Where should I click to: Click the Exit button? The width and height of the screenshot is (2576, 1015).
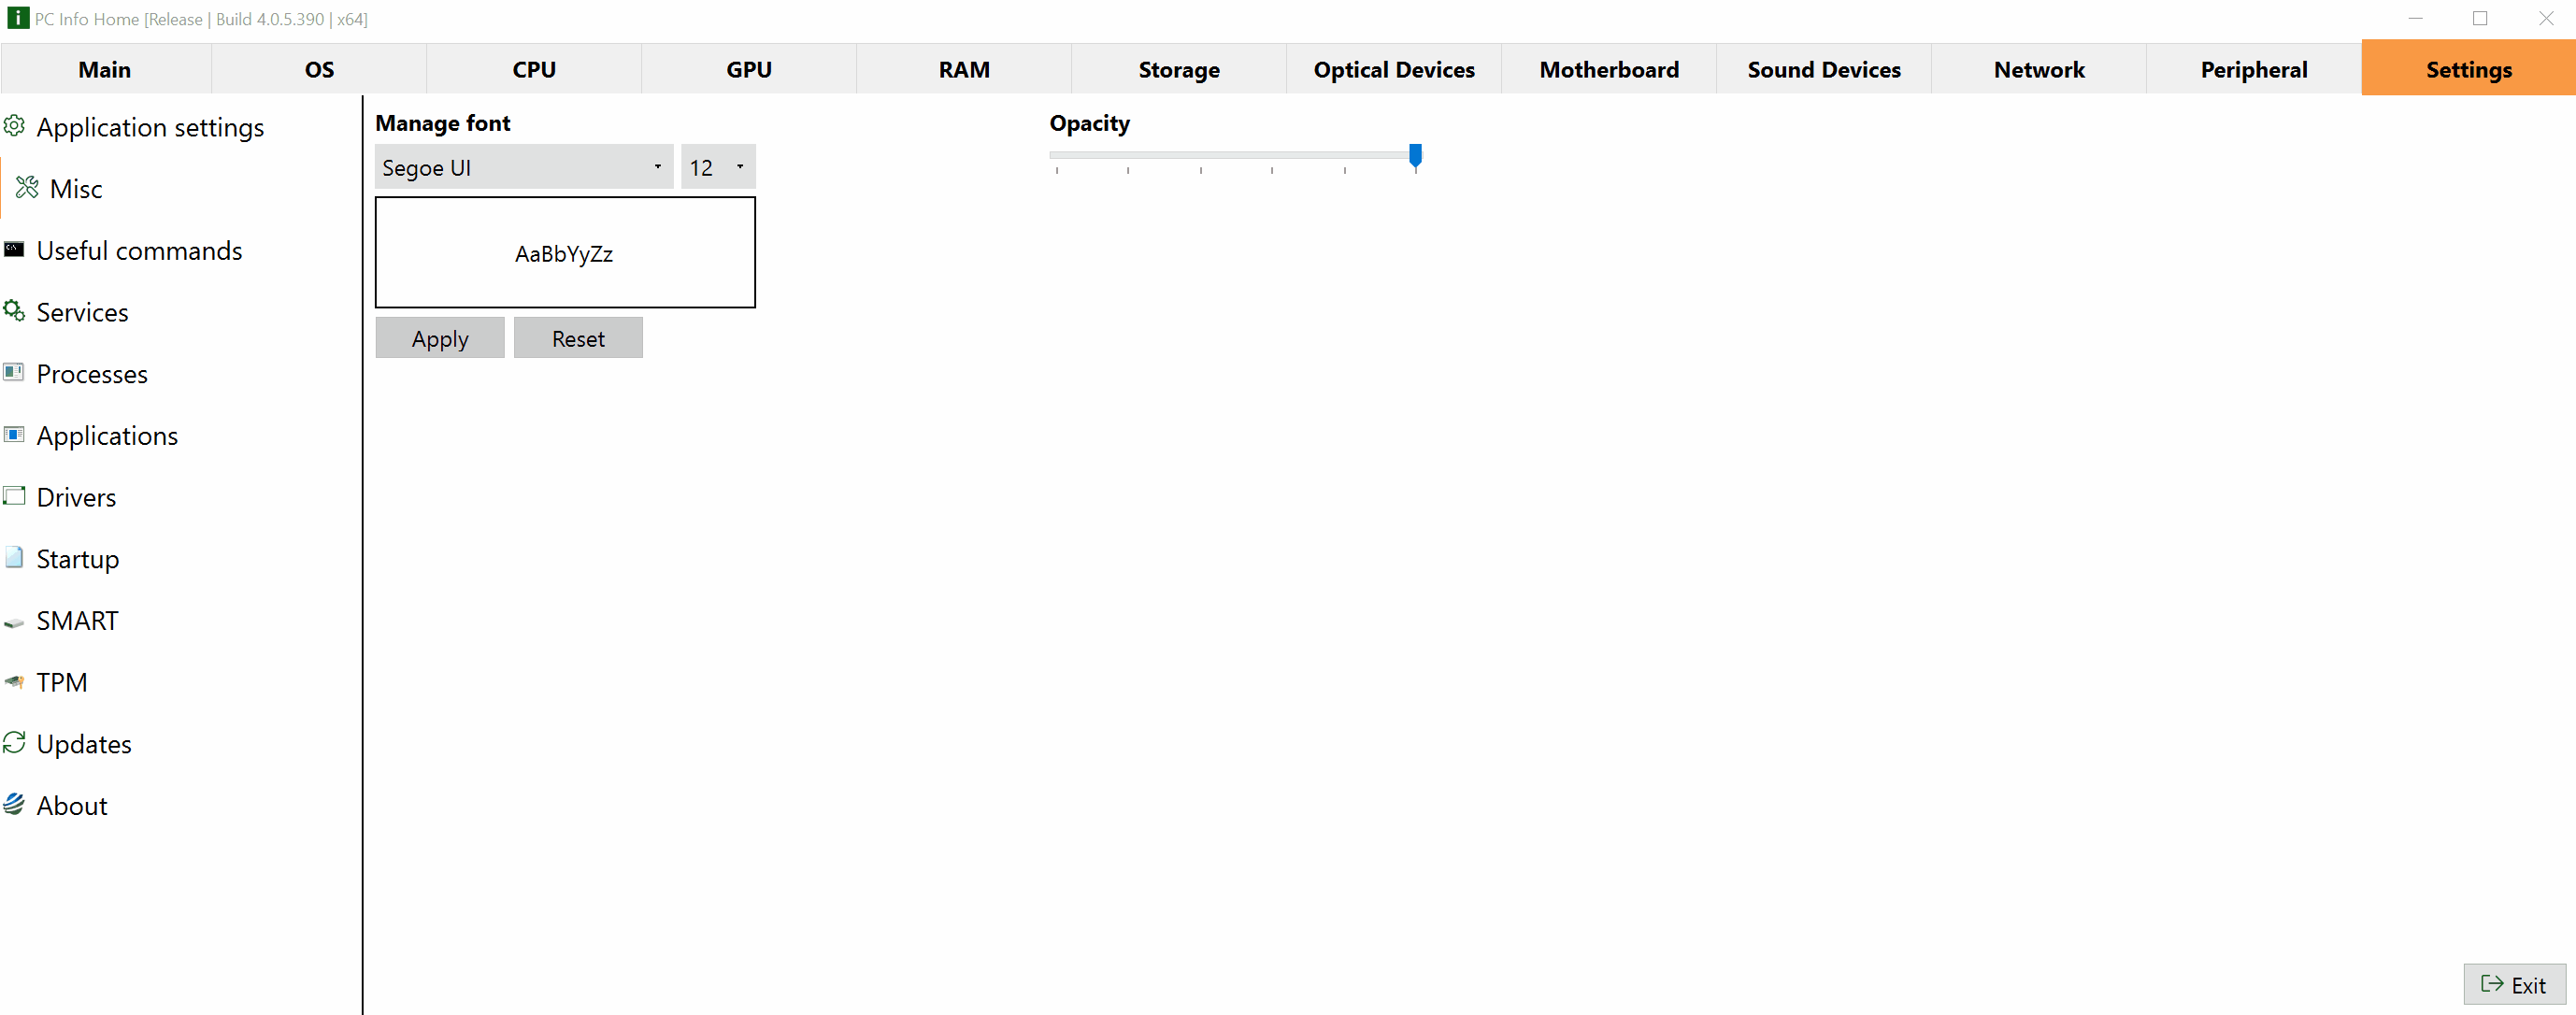[x=2514, y=984]
